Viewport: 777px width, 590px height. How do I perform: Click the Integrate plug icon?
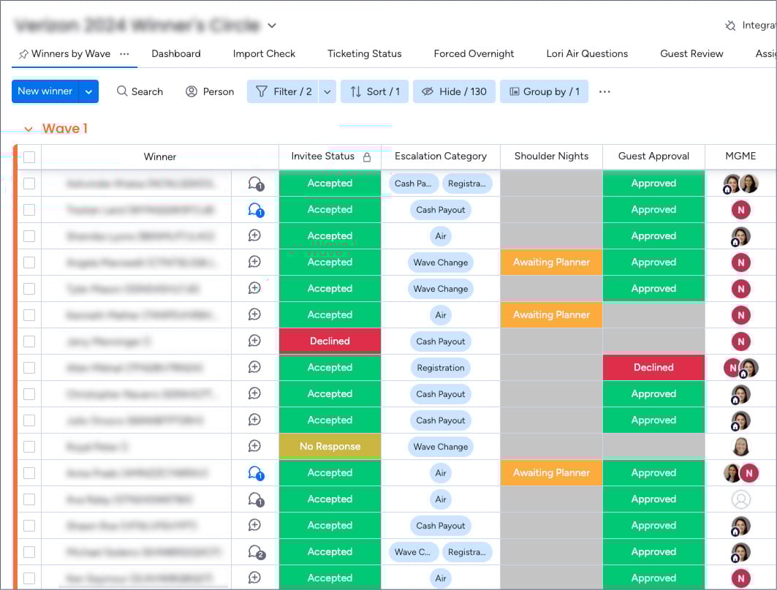(x=729, y=26)
